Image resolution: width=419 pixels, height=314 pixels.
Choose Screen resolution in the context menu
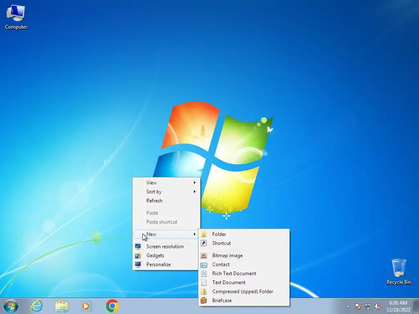[166, 247]
